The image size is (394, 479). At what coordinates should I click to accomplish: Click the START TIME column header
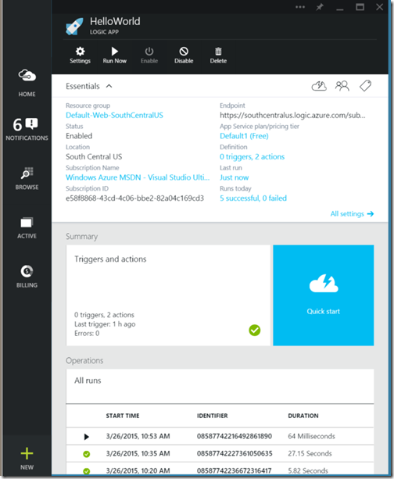pos(123,416)
